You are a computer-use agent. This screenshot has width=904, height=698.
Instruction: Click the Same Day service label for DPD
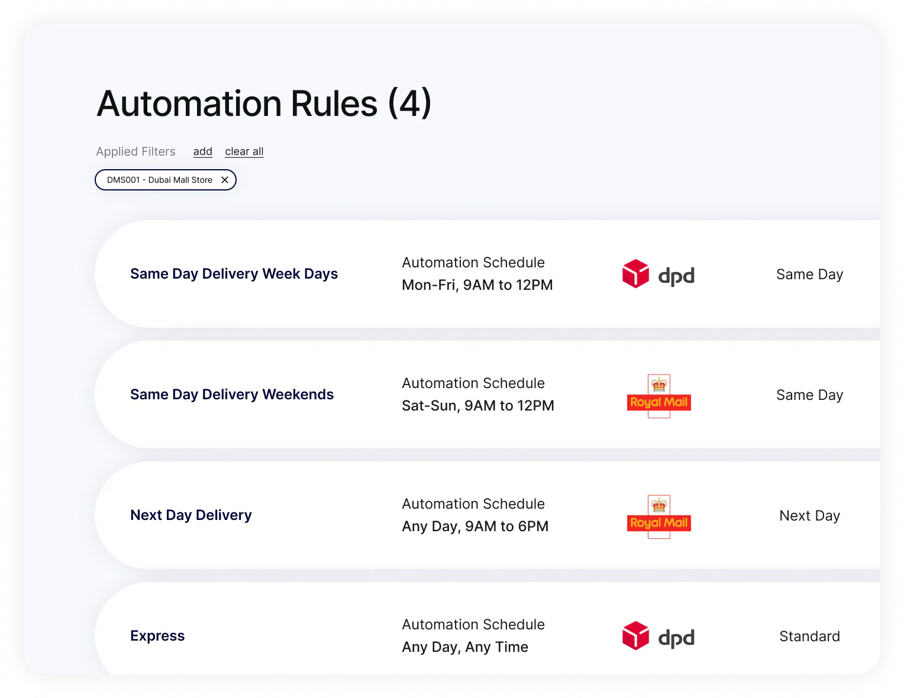click(x=809, y=274)
